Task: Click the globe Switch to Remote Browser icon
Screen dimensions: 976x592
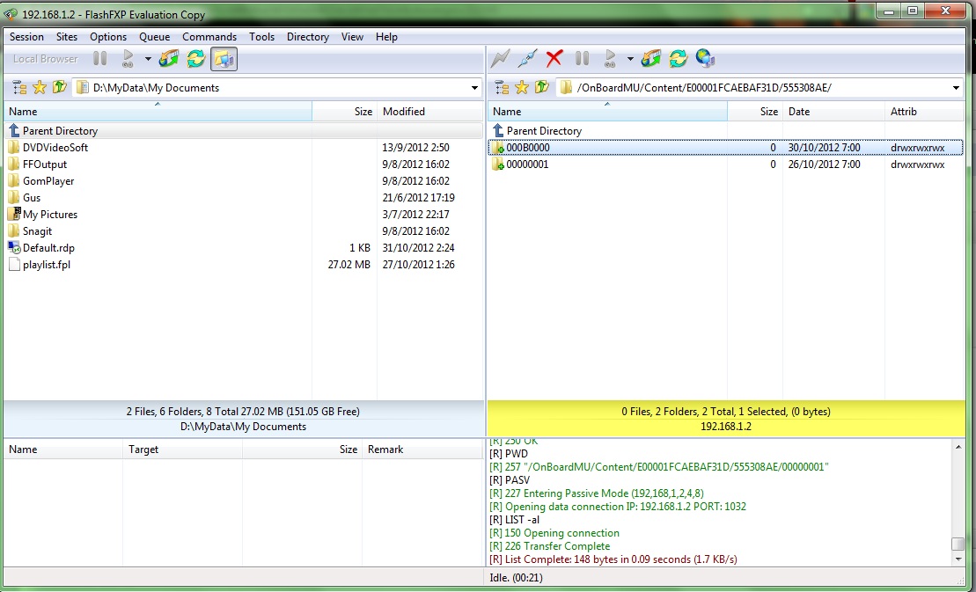Action: click(705, 59)
